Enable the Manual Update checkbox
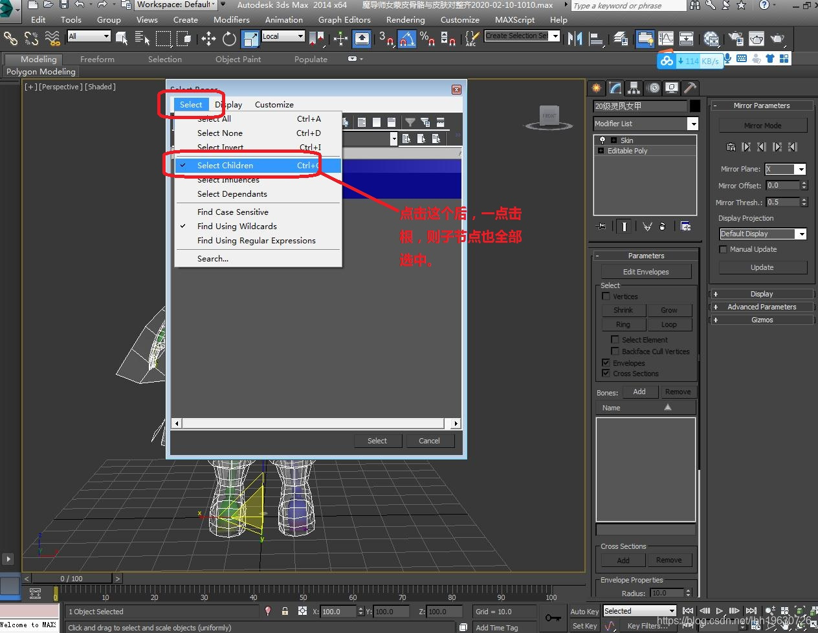818x633 pixels. 724,249
